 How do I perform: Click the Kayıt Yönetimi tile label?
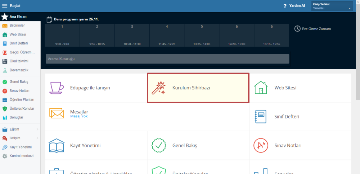[85, 145]
